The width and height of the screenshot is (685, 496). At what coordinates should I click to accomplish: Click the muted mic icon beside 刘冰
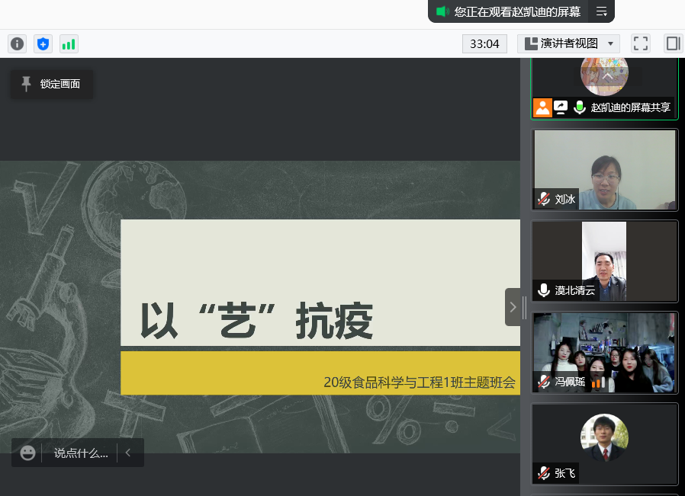(543, 199)
